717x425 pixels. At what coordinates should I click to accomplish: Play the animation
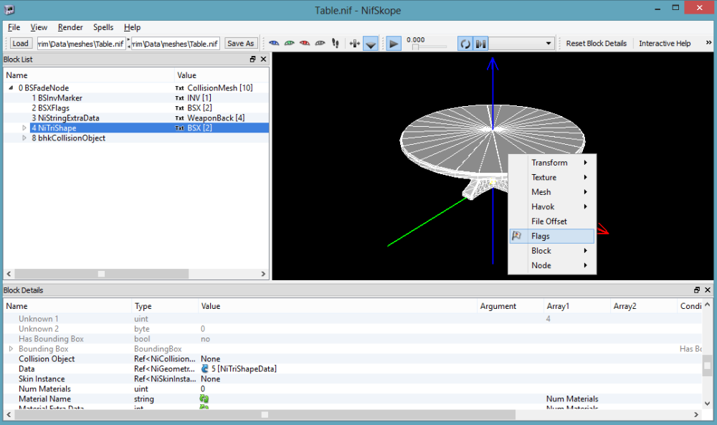click(393, 44)
